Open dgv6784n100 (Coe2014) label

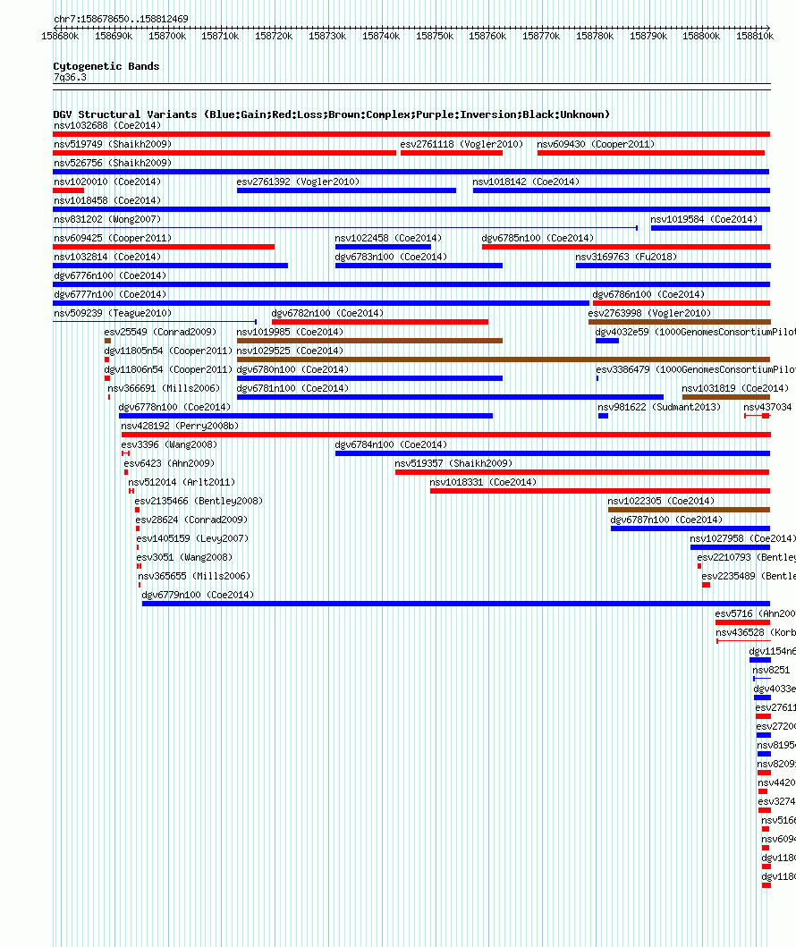[x=391, y=444]
